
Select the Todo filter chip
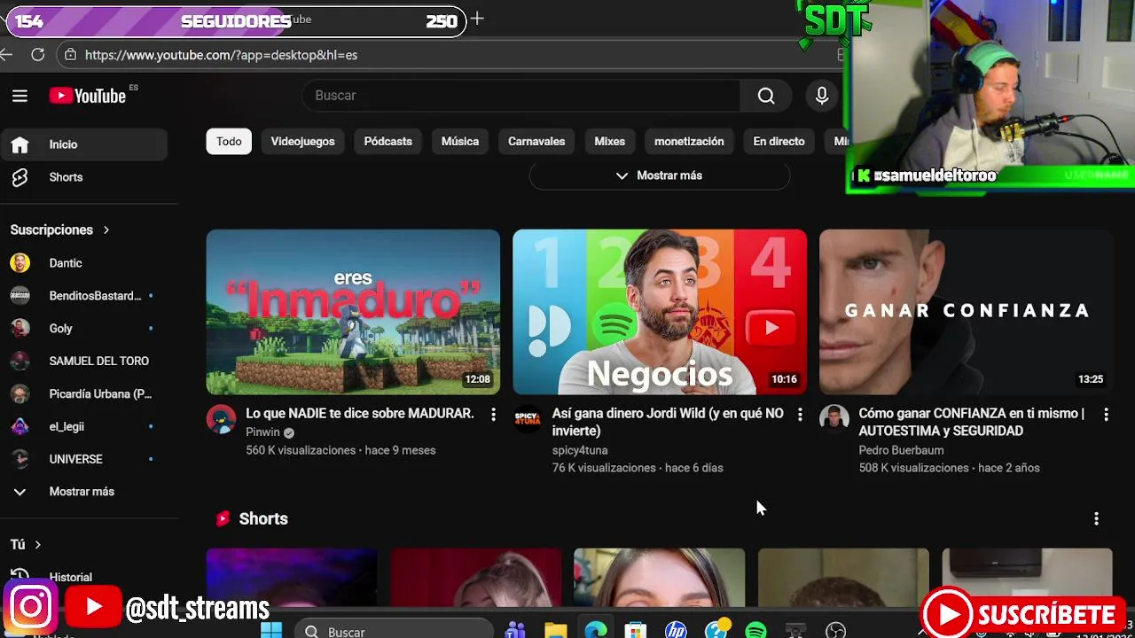pos(229,142)
